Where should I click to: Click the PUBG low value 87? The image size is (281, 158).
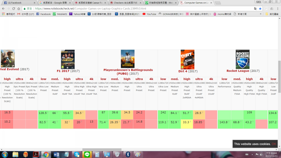coord(103,112)
